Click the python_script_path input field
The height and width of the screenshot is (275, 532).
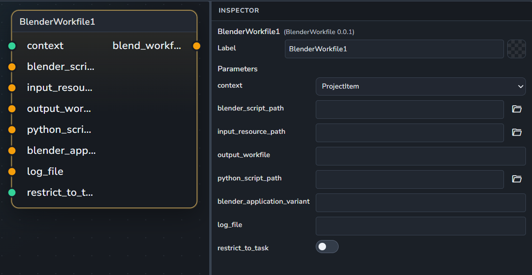point(410,179)
